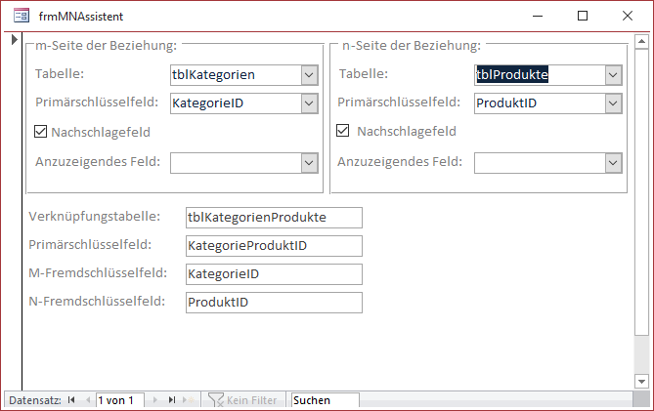This screenshot has width=654, height=411.
Task: Go to next record in navigation bar
Action: point(154,400)
